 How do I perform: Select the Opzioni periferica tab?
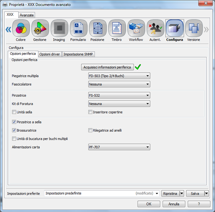click(23, 54)
